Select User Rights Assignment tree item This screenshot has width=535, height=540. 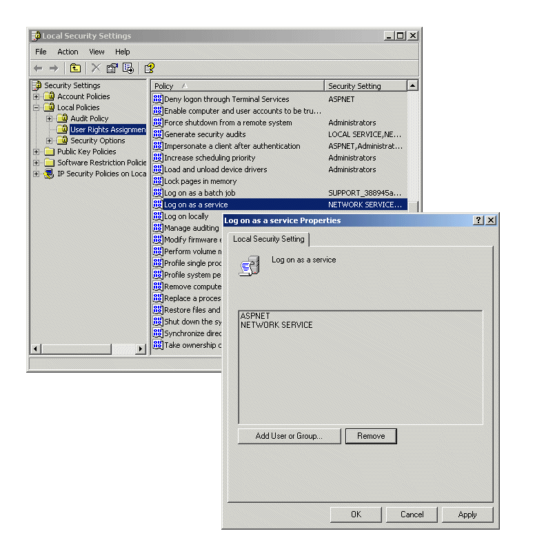[x=108, y=129]
